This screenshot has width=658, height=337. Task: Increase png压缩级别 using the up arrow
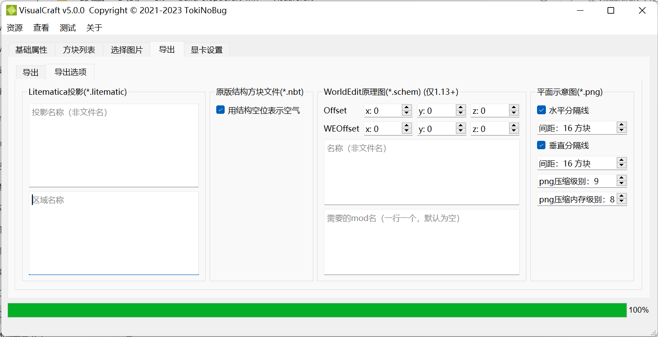pos(621,178)
